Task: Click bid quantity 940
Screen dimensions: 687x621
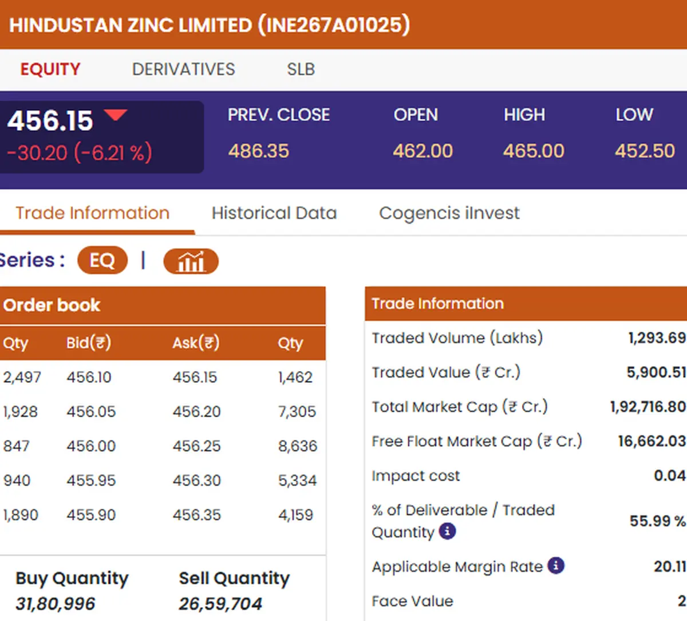Action: [x=17, y=481]
